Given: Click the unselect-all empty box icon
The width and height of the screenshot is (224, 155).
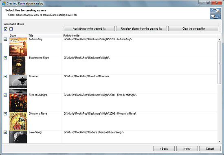Looking at the screenshot, I should [11, 29].
